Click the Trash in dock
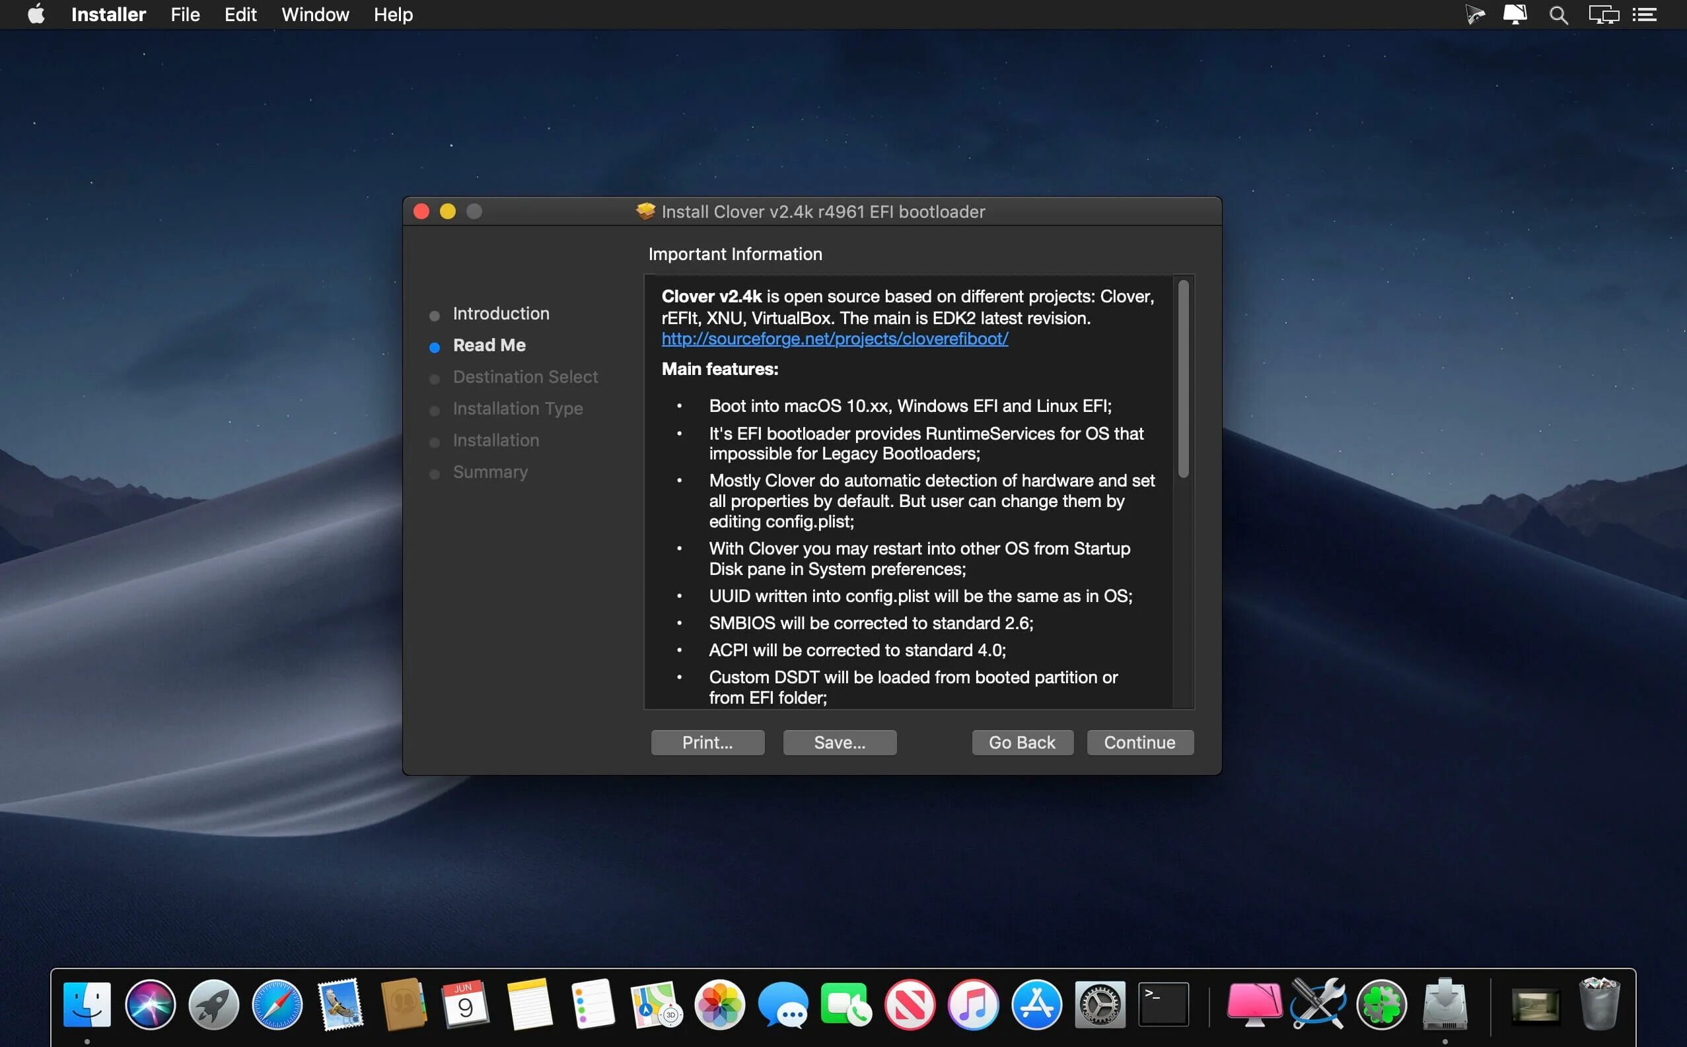The height and width of the screenshot is (1047, 1687). coord(1599,1005)
